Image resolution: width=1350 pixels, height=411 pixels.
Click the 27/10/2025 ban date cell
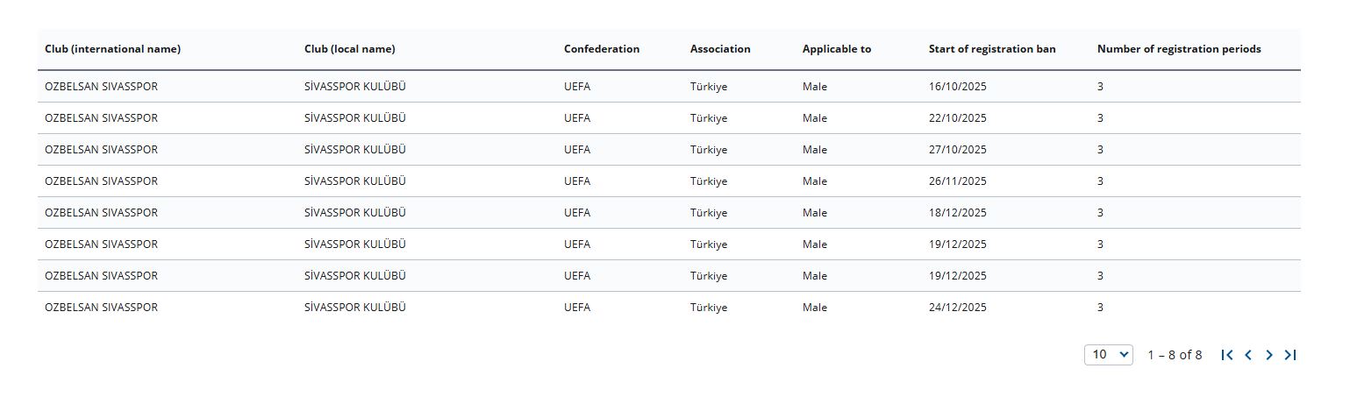(x=957, y=150)
